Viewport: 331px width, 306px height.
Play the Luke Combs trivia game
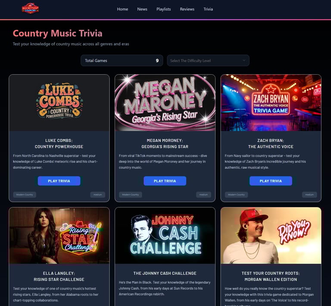pos(59,181)
